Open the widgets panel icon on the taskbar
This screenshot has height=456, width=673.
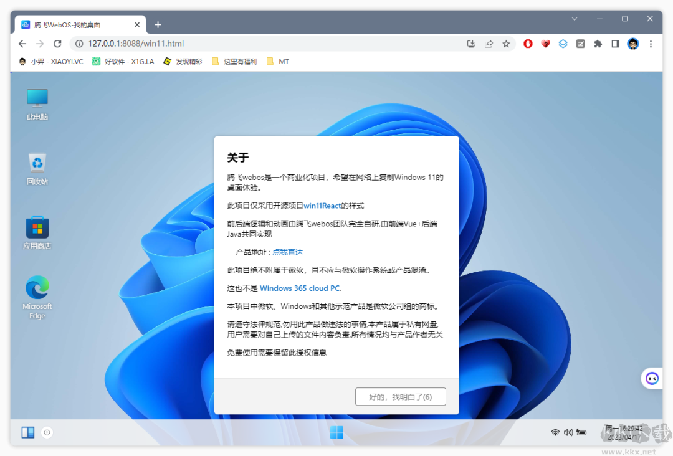coord(27,432)
